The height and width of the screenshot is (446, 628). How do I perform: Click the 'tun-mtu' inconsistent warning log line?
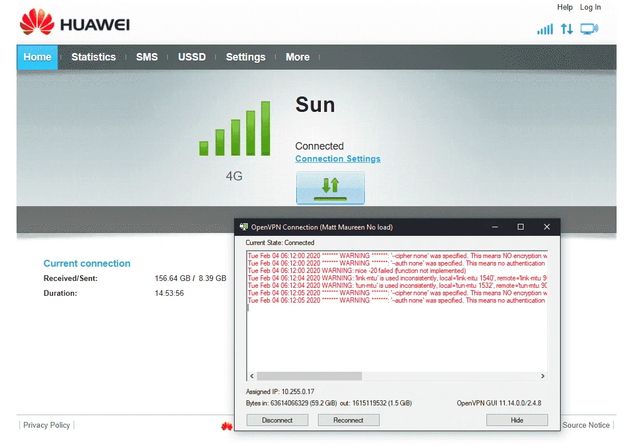click(x=397, y=286)
